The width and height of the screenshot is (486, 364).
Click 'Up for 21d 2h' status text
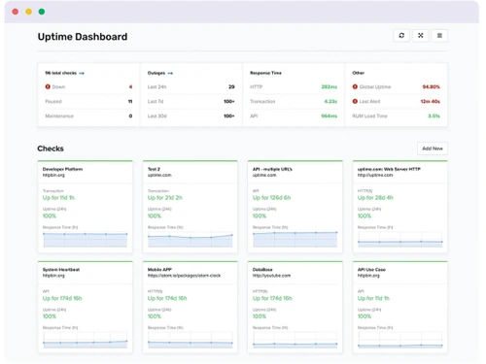click(x=165, y=198)
